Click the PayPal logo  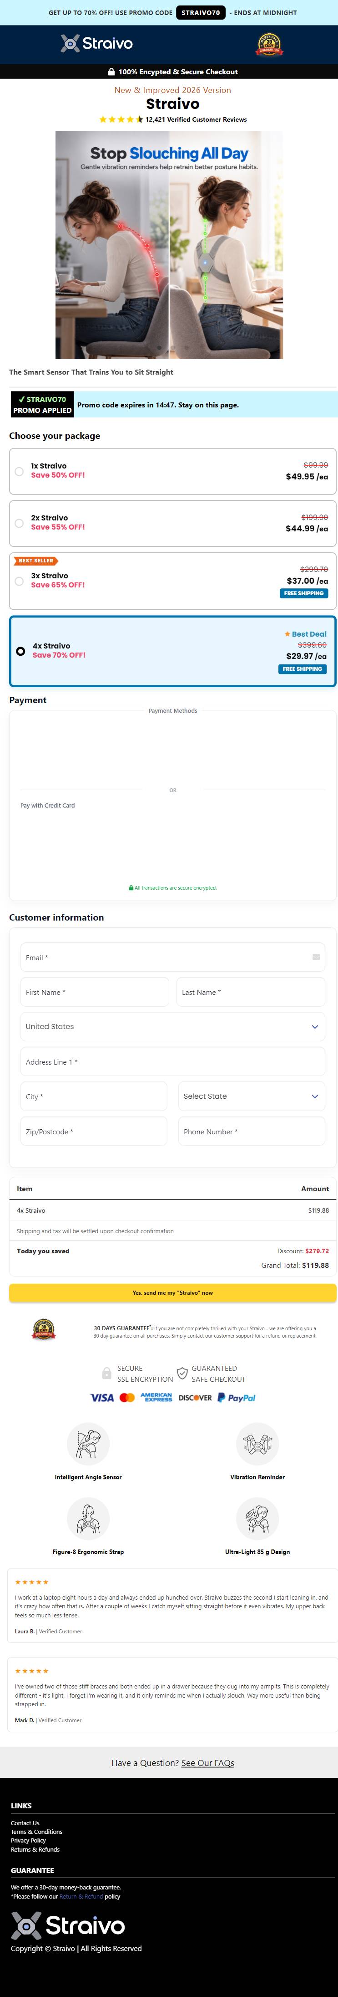237,1398
